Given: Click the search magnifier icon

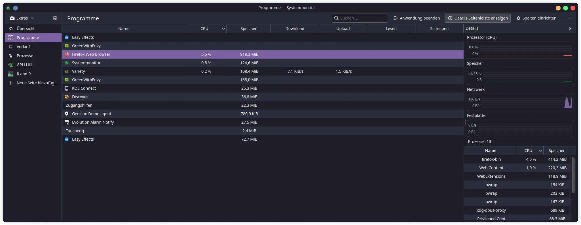Looking at the screenshot, I should pyautogui.click(x=337, y=18).
